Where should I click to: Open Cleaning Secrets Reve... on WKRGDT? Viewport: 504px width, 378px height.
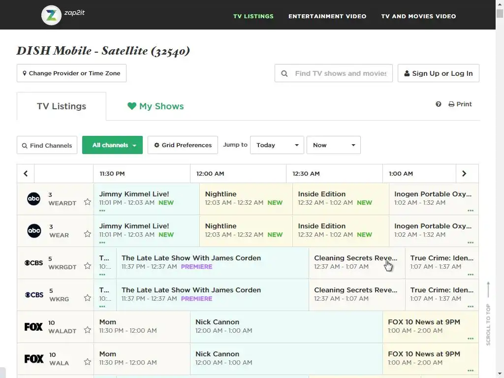(357, 263)
